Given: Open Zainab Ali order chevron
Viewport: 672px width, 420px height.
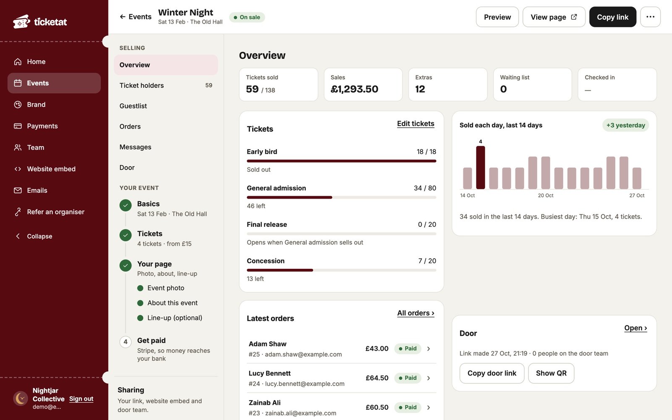Looking at the screenshot, I should (428, 407).
